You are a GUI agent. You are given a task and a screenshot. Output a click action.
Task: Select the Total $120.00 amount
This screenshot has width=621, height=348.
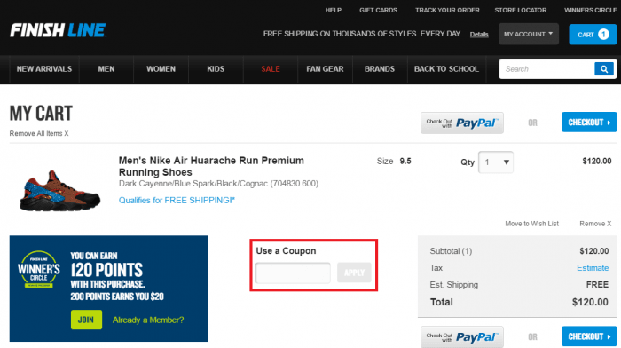(590, 302)
